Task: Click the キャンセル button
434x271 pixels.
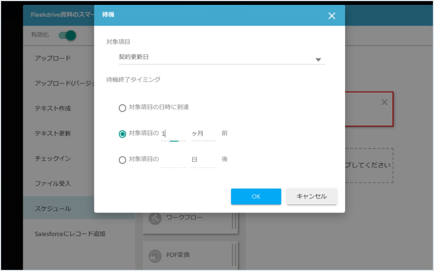Action: (311, 196)
